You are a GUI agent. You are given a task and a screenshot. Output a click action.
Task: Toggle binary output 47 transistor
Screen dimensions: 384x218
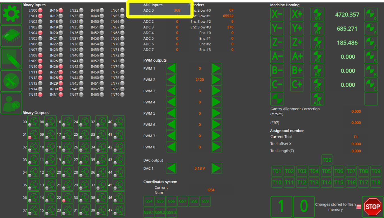[119, 210]
